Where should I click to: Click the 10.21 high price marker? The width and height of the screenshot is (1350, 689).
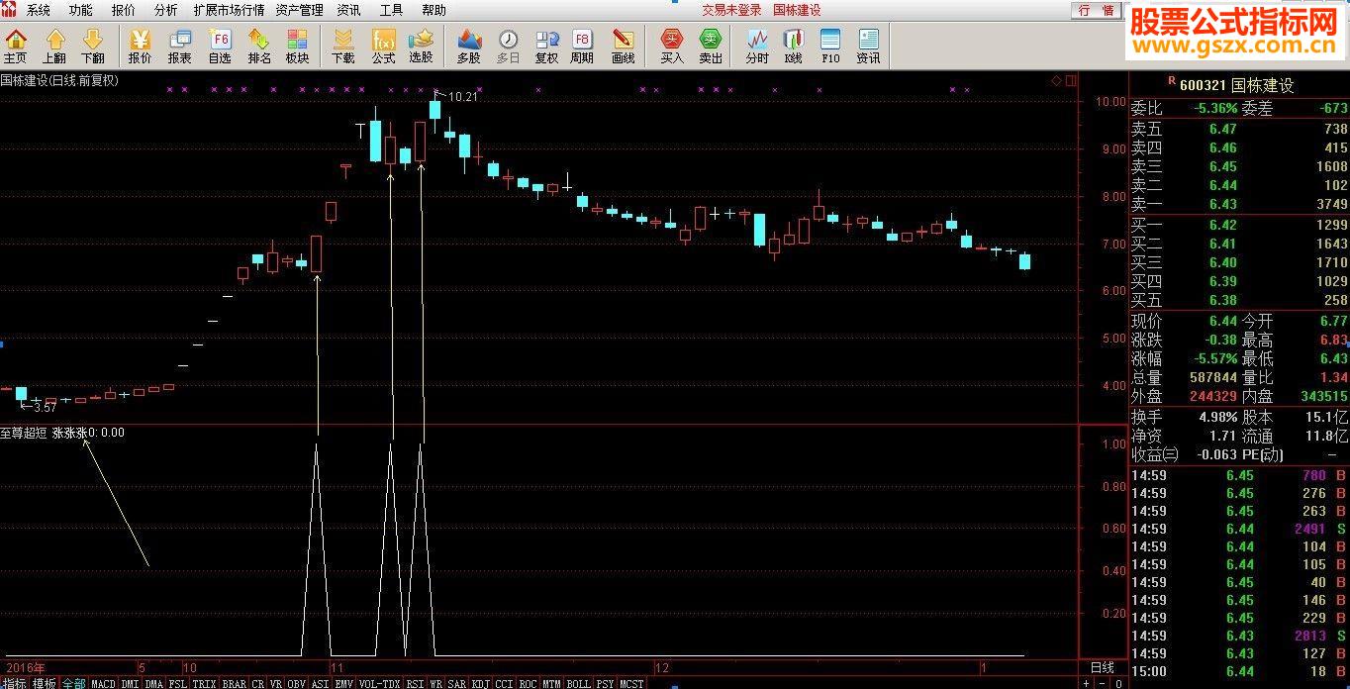pos(462,96)
